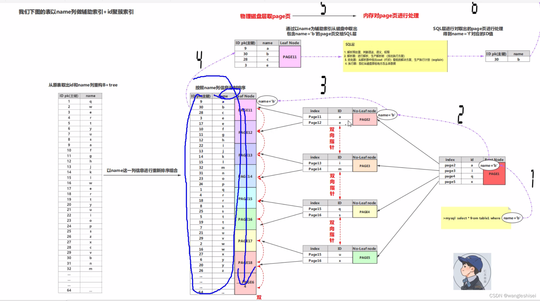Screen dimensions: 540x301
Task: Click the red PAGE1 root node box
Action: coord(494,174)
